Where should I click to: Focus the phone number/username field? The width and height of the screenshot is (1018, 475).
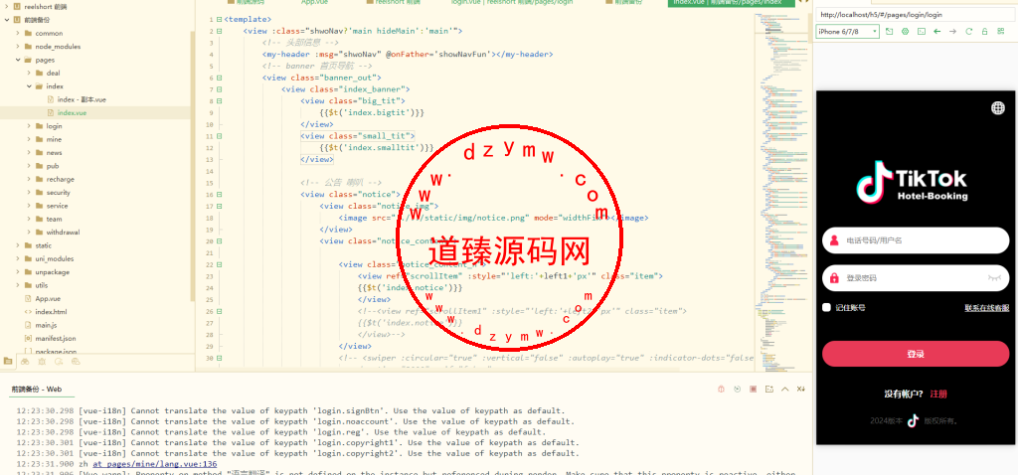[916, 240]
